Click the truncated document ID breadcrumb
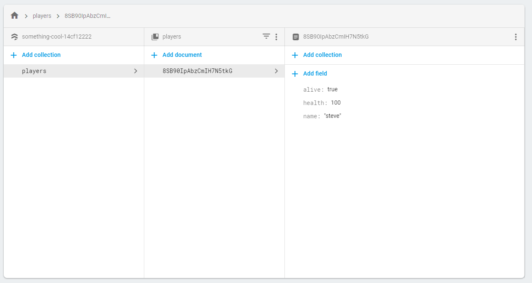Image resolution: width=532 pixels, height=283 pixels. point(87,16)
